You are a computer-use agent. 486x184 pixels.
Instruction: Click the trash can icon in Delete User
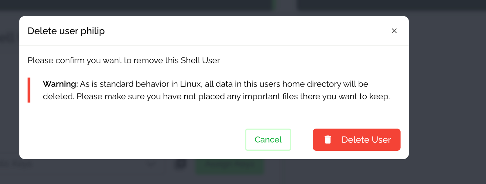(328, 140)
